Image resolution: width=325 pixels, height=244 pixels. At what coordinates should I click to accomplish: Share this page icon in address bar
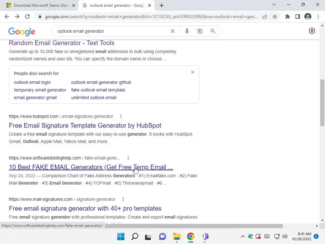click(x=264, y=17)
